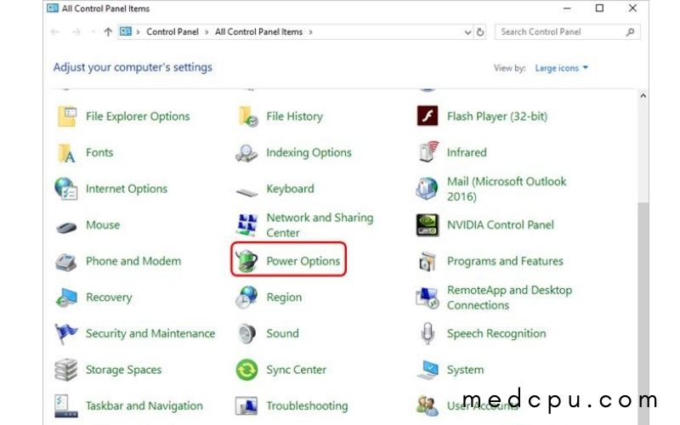Open the Speech Recognition link
Screen dimensions: 680x425
(496, 333)
